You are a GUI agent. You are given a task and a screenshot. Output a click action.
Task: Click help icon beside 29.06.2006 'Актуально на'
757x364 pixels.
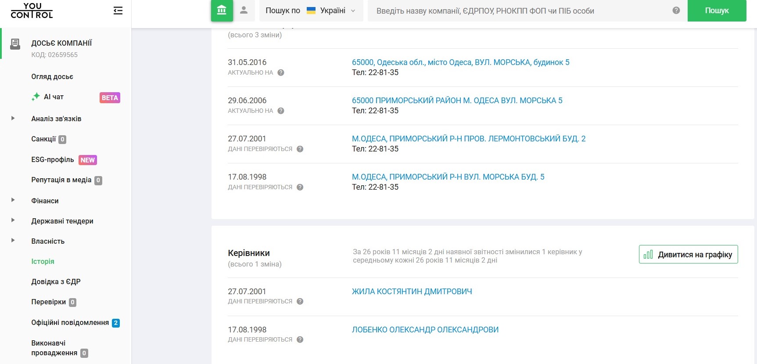[x=281, y=111]
